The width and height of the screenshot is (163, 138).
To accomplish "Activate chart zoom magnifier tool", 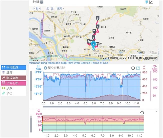I will pyautogui.click(x=138, y=68).
